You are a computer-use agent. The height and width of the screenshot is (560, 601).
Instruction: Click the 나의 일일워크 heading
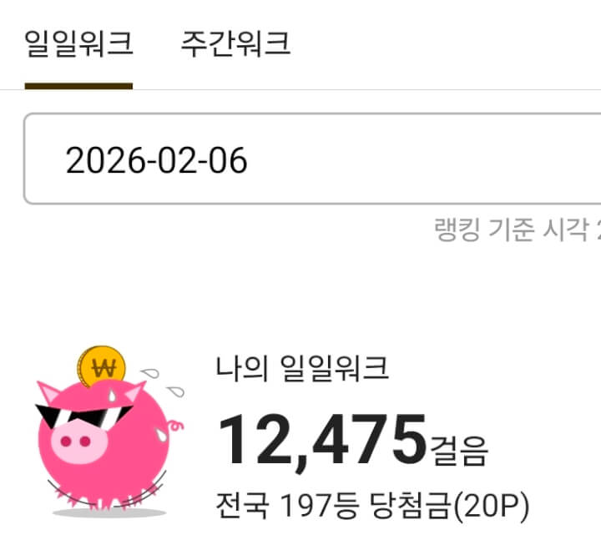[x=302, y=368]
